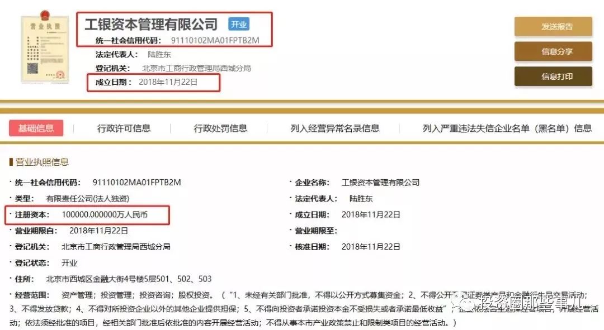Click address 北京市西城区金融大街4号楼5层501、502、503
Image resolution: width=604 pixels, height=330 pixels.
129,279
